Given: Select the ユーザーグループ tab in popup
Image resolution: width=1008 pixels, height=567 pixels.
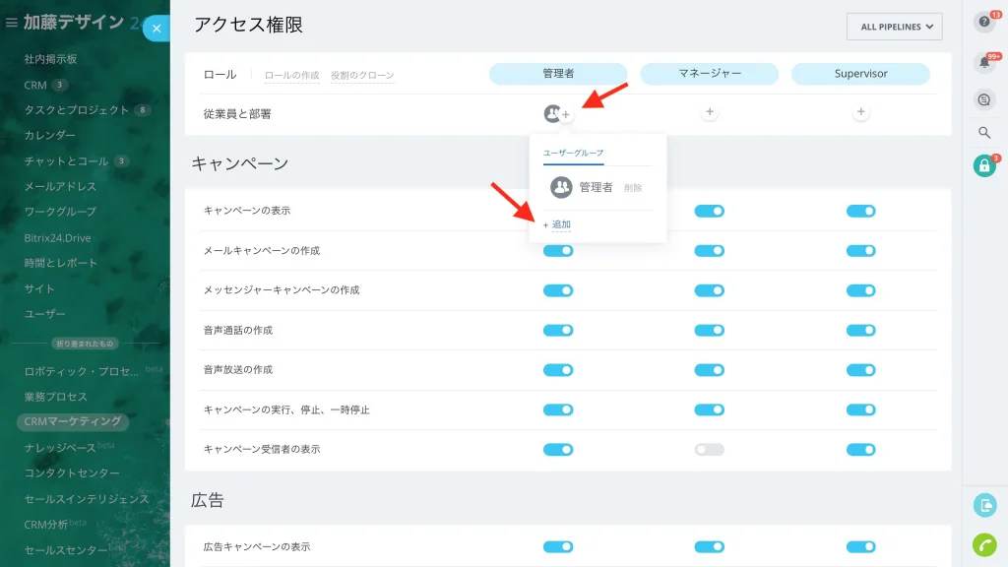Looking at the screenshot, I should tap(573, 153).
